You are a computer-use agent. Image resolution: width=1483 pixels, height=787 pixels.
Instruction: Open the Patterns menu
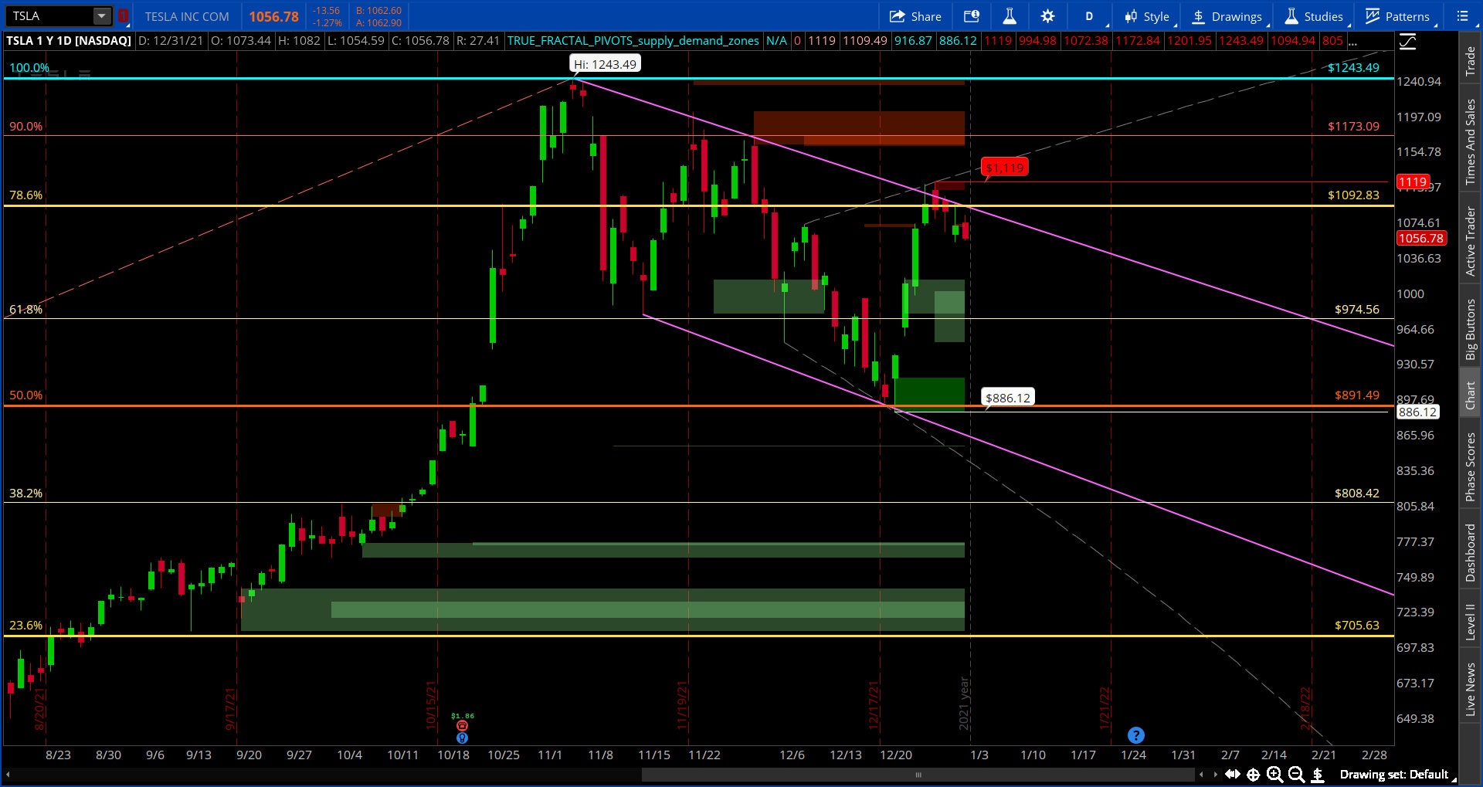click(x=1398, y=16)
